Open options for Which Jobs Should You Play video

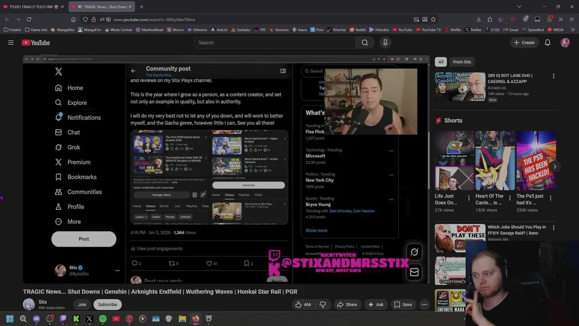554,228
